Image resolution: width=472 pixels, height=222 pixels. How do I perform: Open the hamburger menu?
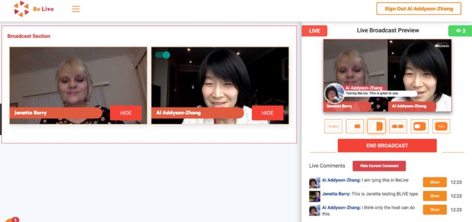76,9
